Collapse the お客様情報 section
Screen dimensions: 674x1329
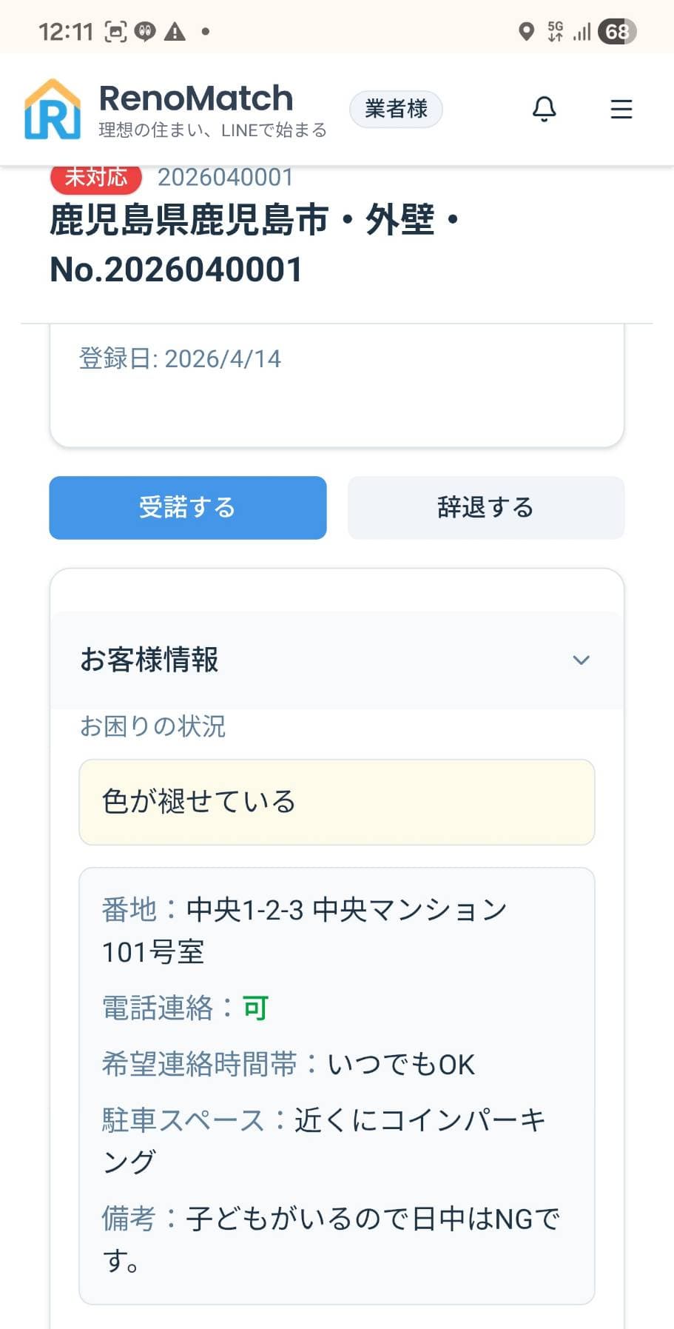582,660
